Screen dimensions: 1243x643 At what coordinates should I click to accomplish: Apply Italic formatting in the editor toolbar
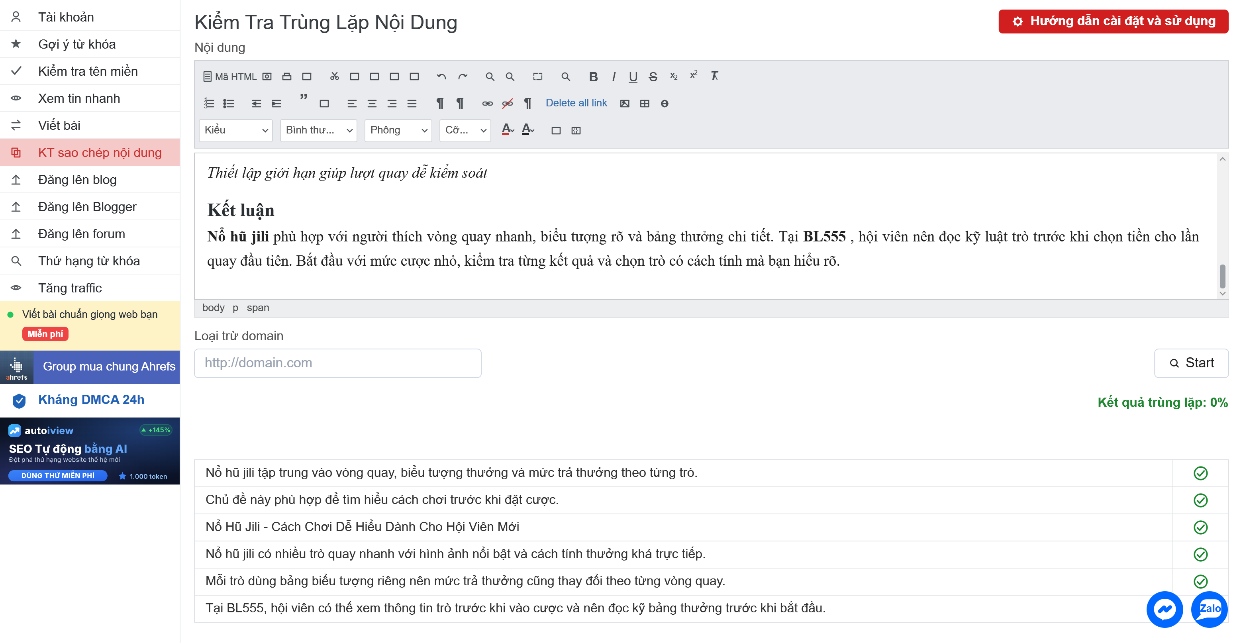pos(613,77)
